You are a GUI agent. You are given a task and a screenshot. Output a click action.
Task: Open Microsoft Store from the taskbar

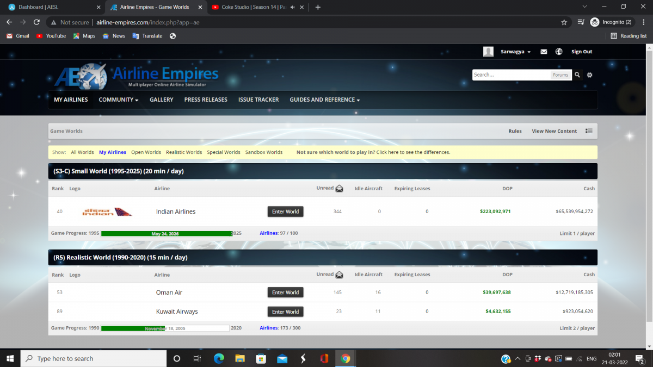point(261,359)
